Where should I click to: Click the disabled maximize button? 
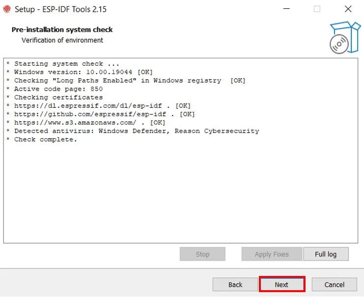(x=317, y=9)
